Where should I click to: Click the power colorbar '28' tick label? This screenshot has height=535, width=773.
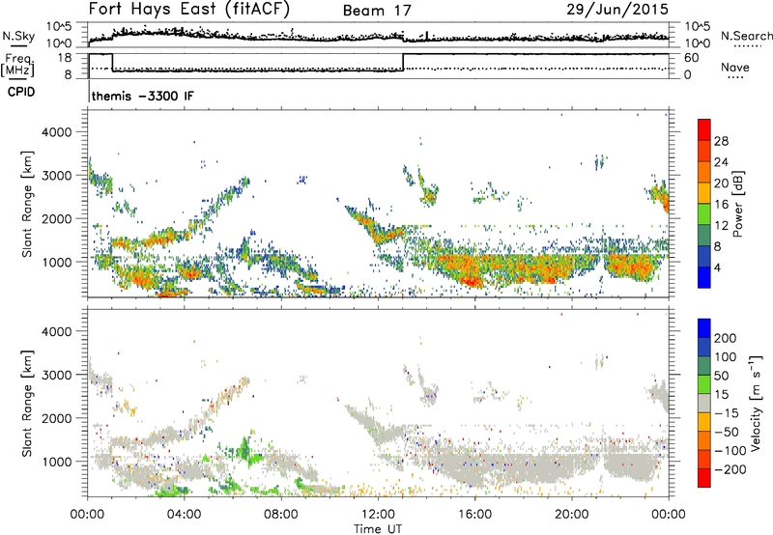pos(721,141)
